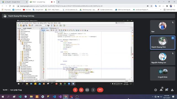177x99 pixels.
Task: Open the Chrome three-dot menu
Action: pos(175,6)
